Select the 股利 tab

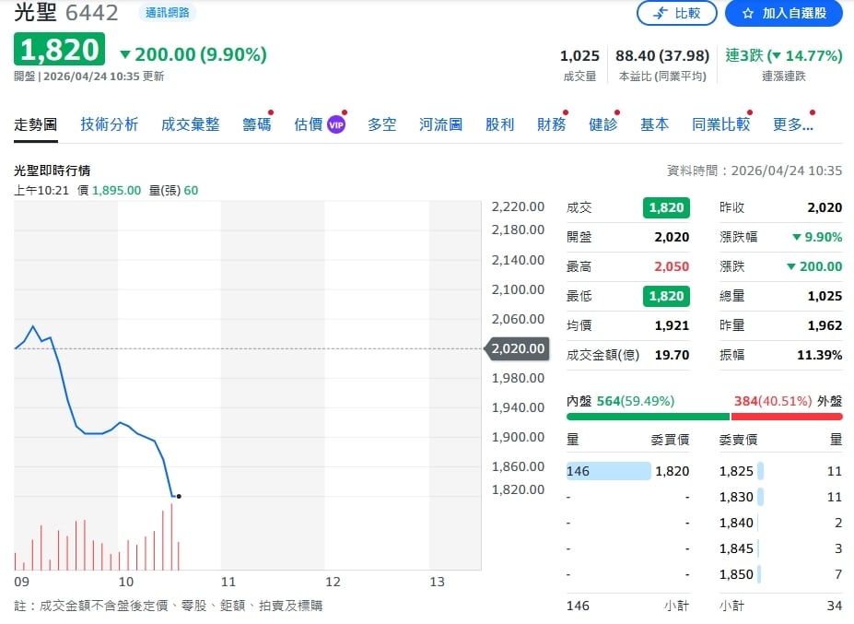click(499, 124)
